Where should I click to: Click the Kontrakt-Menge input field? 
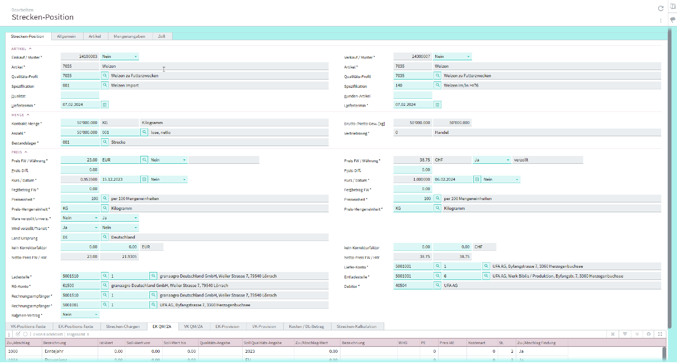pyautogui.click(x=80, y=123)
